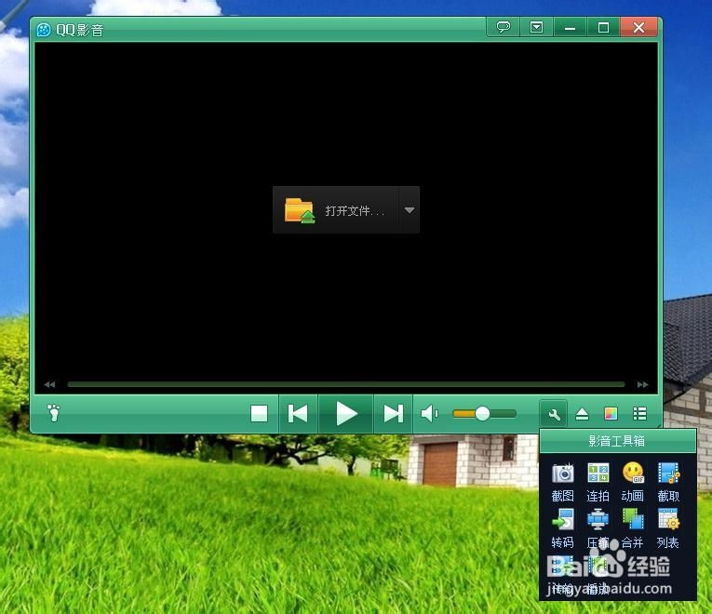
Task: Toggle the playlist panel button
Action: click(x=639, y=413)
